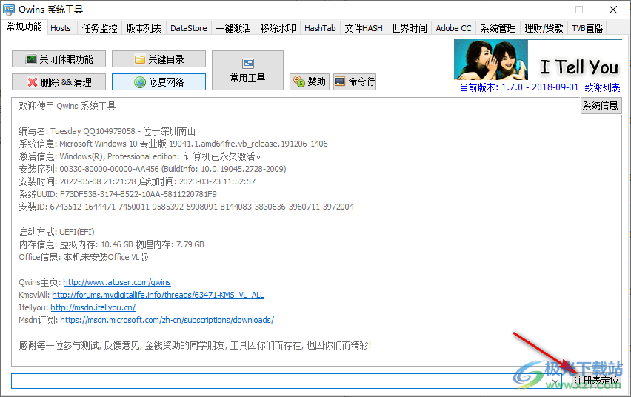This screenshot has width=631, height=397.
Task: Open the 版本列表 tab
Action: tap(144, 28)
